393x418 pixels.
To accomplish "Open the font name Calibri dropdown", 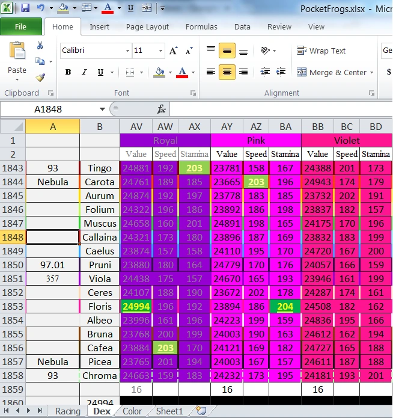I will pos(127,51).
